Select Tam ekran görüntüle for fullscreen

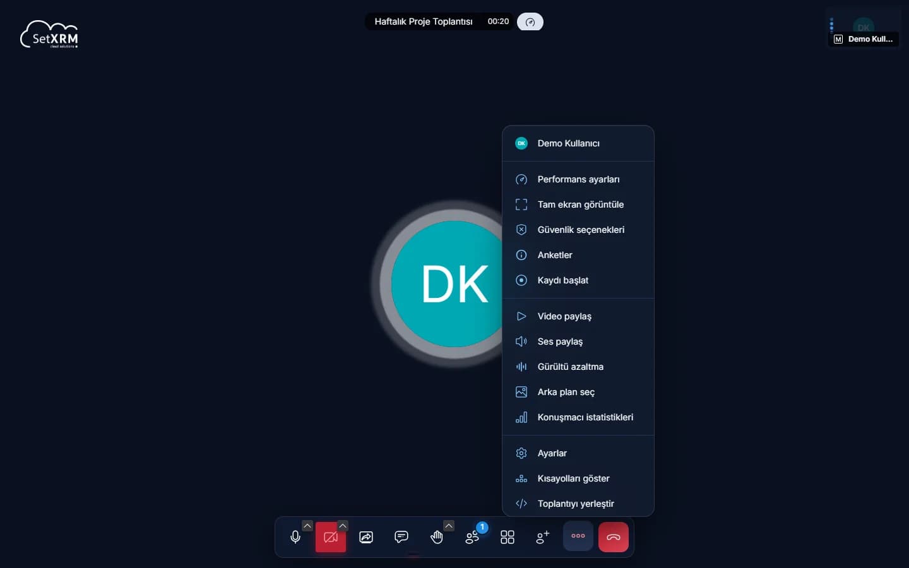coord(578,204)
